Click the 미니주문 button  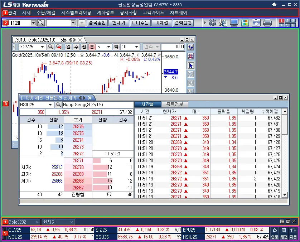pos(140,23)
